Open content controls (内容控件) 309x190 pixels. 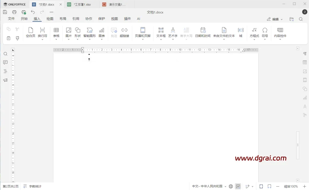280,33
